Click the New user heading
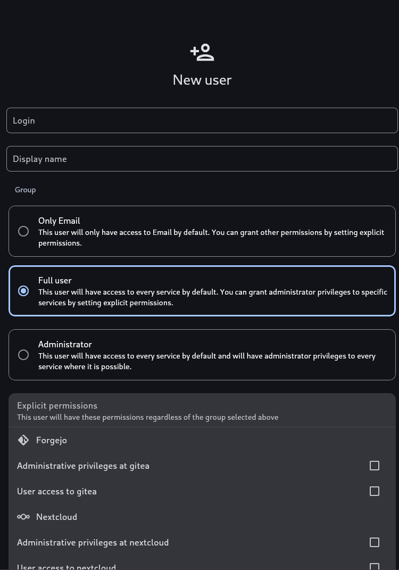The image size is (399, 570). coord(202,80)
